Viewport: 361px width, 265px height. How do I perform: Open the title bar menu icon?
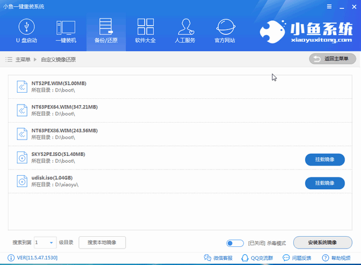point(330,6)
